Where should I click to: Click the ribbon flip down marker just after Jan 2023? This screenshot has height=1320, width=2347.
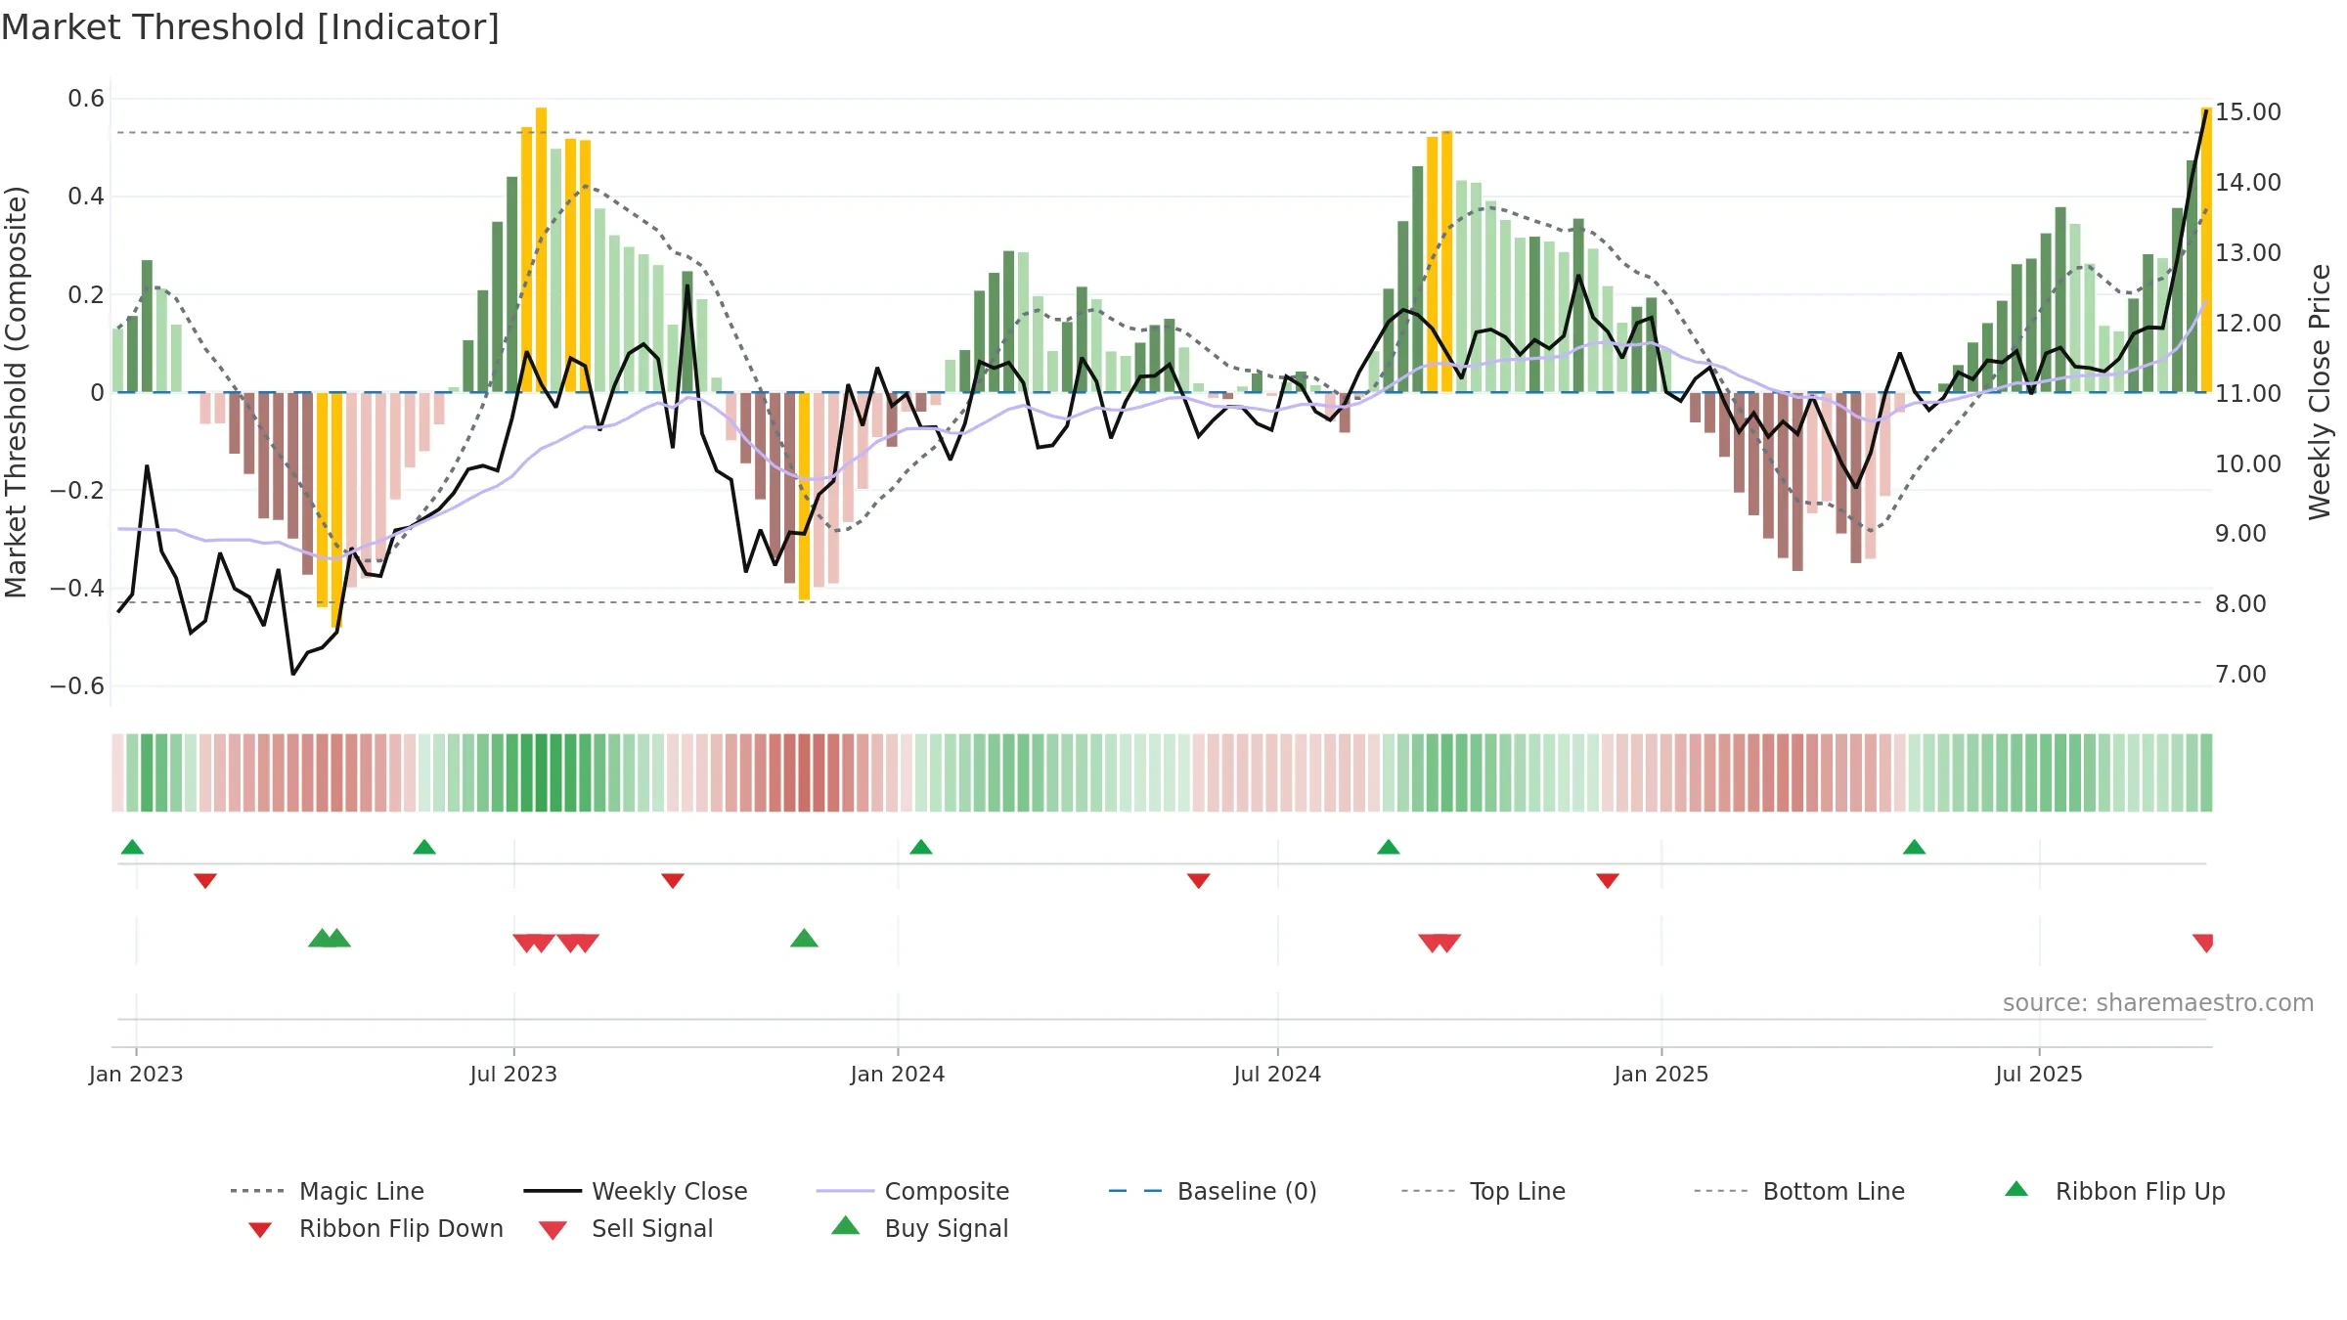coord(205,881)
